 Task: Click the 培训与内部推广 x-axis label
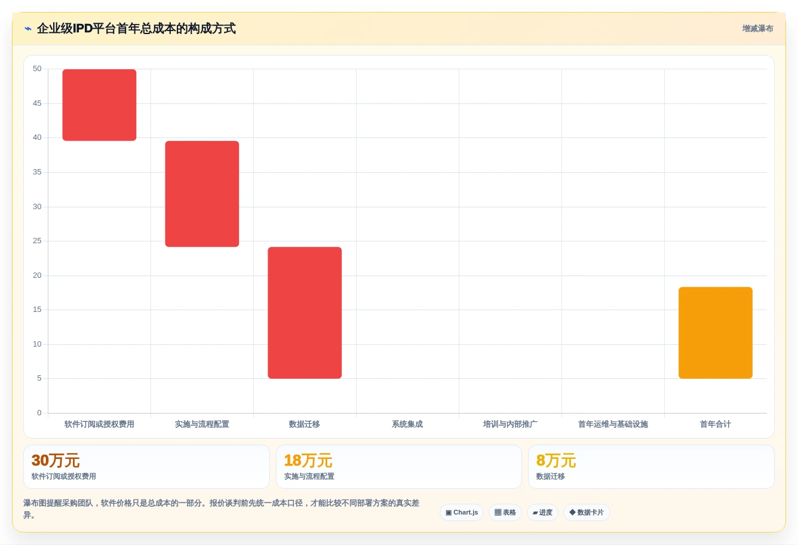(x=510, y=424)
